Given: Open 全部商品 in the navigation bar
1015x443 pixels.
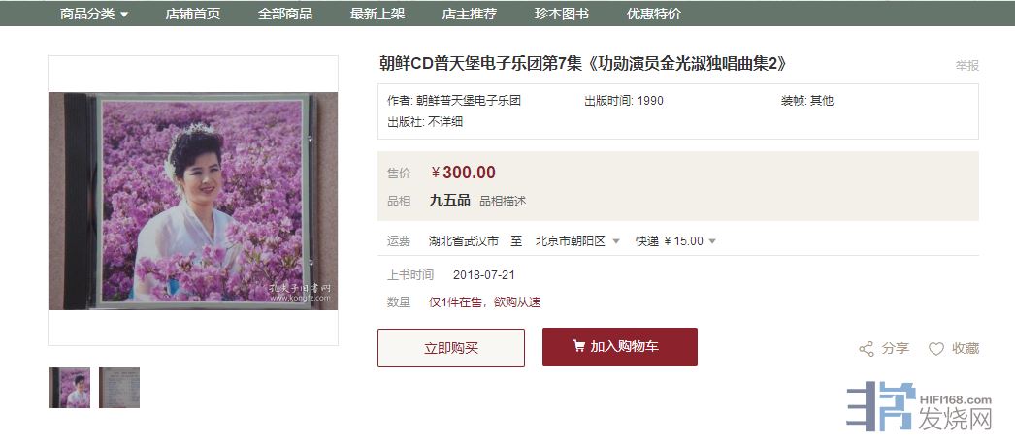Looking at the screenshot, I should pyautogui.click(x=285, y=14).
